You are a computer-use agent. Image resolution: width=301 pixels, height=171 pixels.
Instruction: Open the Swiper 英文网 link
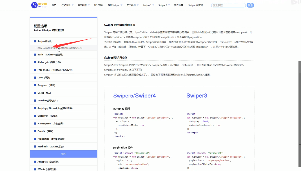195,5
